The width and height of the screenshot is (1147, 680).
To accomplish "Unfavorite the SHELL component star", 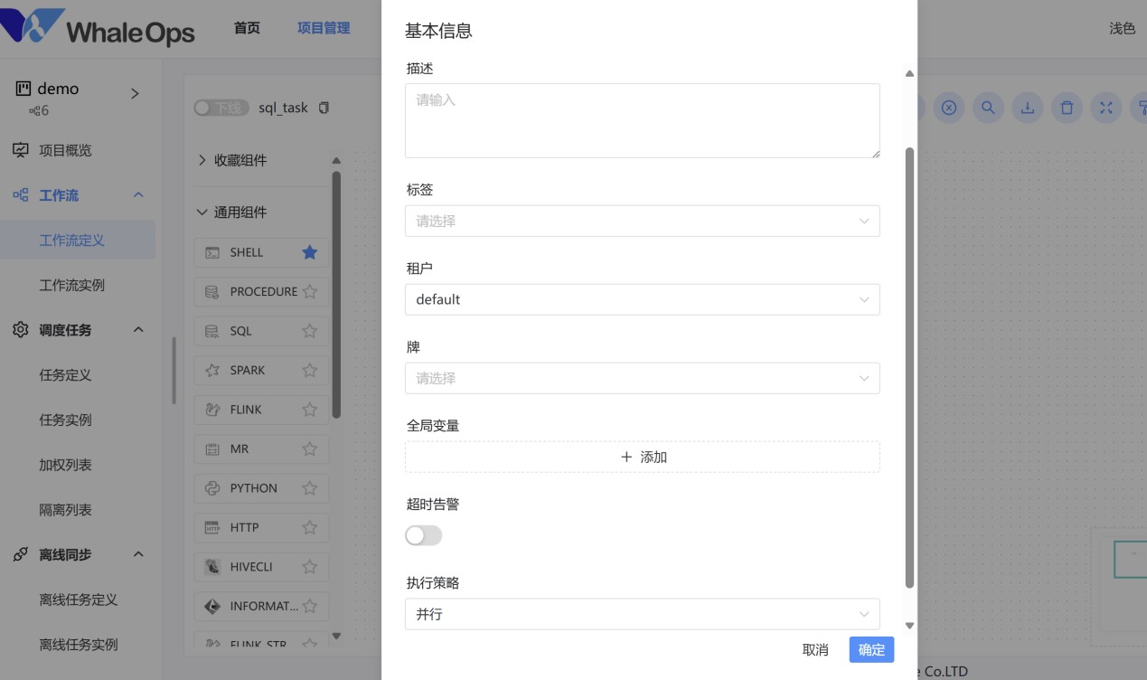I will pos(309,252).
